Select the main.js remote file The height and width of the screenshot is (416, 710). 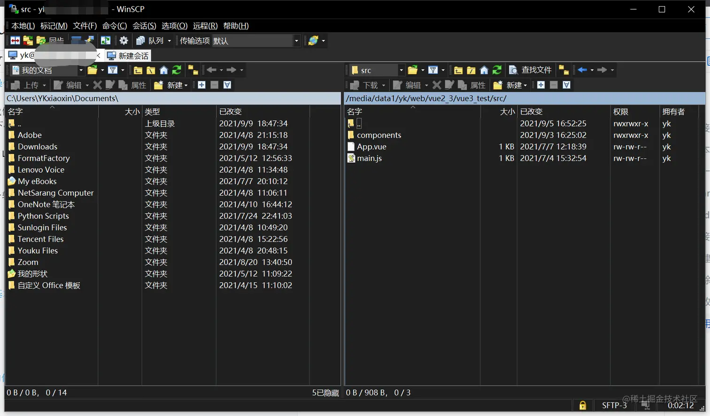[x=369, y=158]
